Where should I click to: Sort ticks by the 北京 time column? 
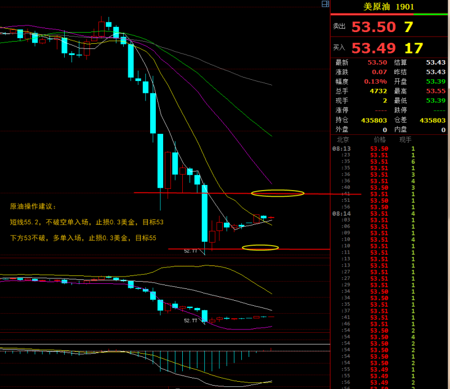pyautogui.click(x=343, y=139)
